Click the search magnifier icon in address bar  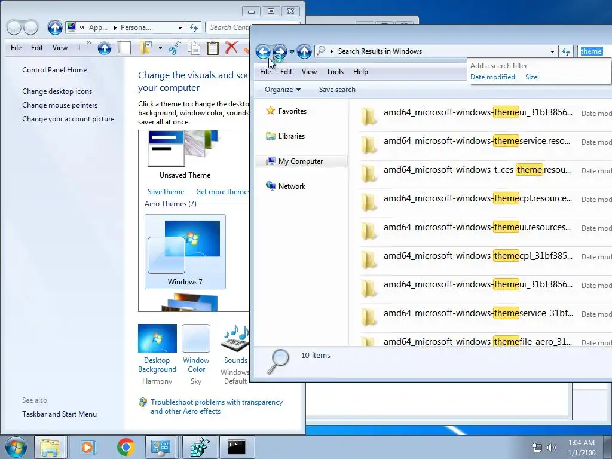(x=321, y=51)
